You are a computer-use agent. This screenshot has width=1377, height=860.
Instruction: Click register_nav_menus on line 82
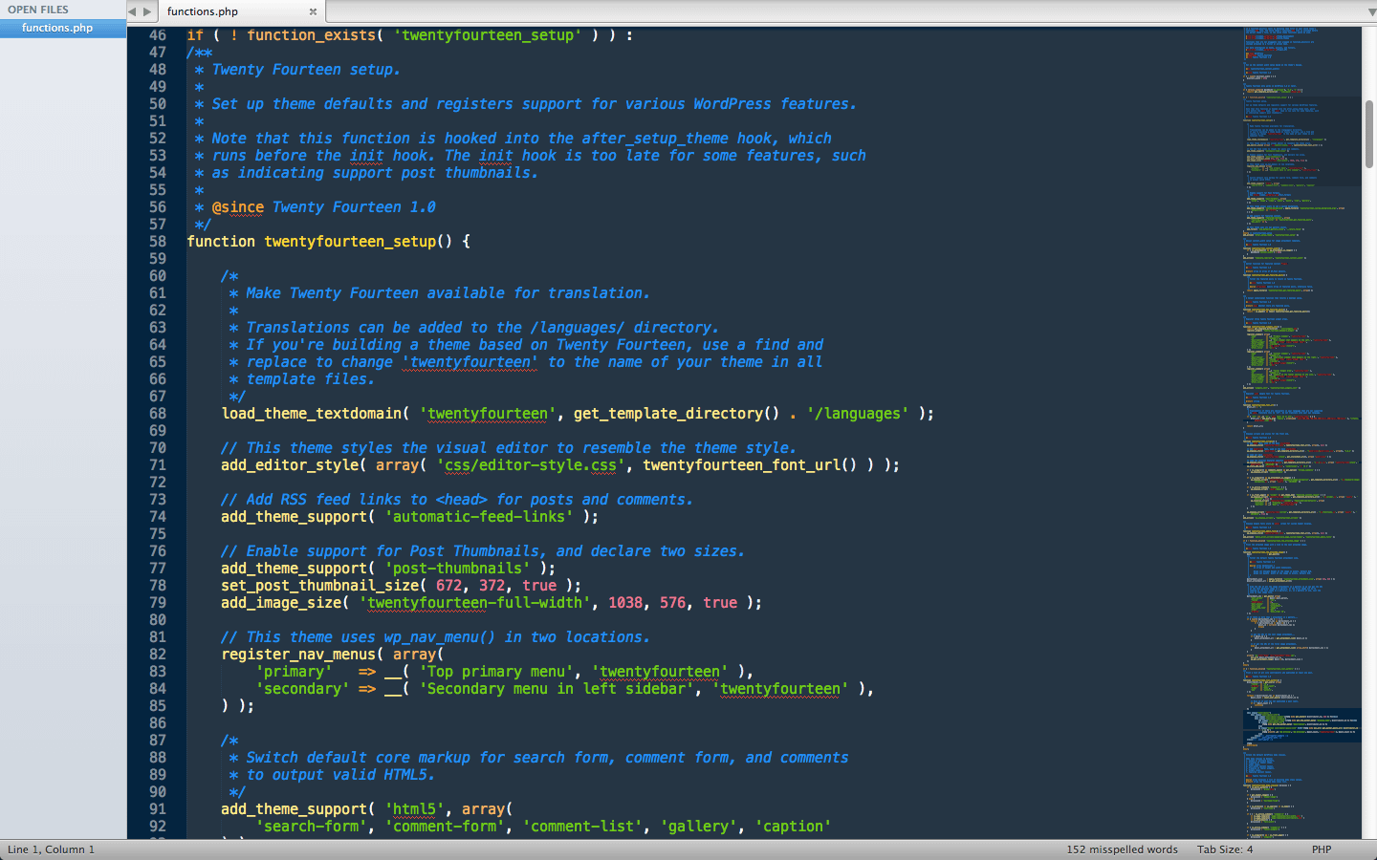pyautogui.click(x=298, y=655)
